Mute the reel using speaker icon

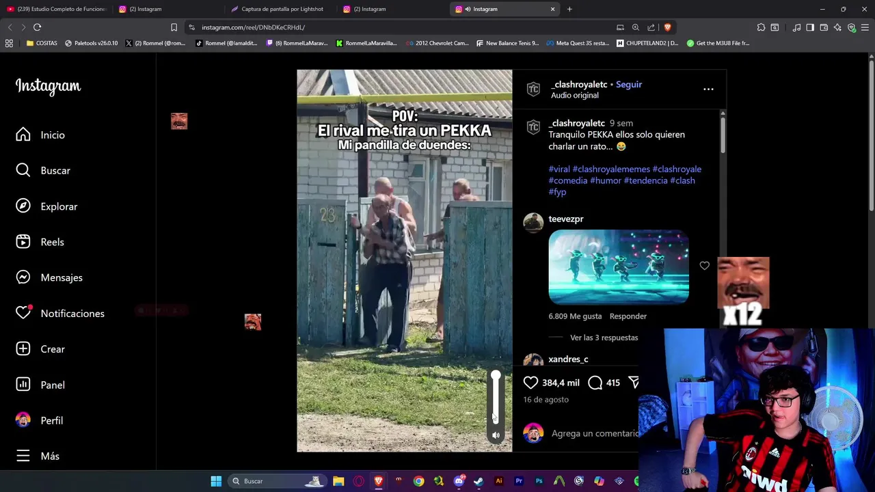pos(496,435)
